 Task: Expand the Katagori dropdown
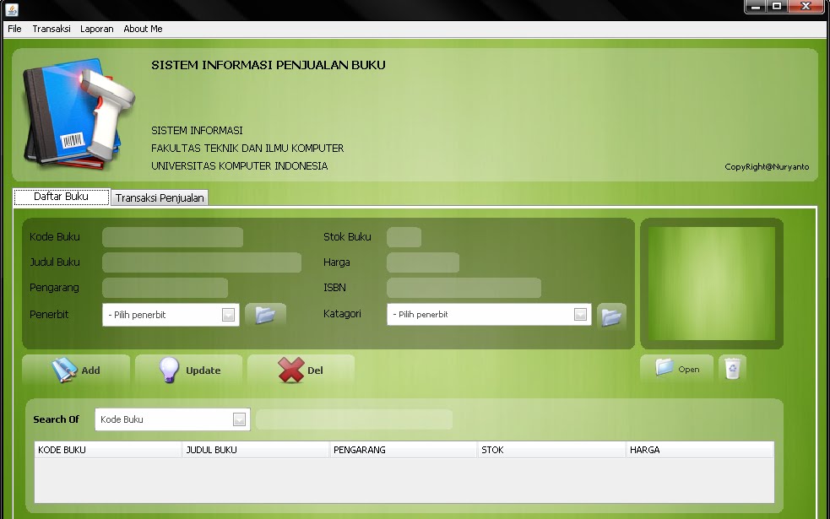579,314
